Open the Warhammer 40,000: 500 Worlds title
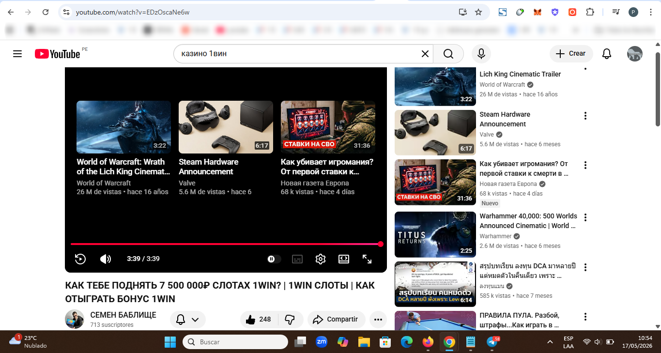This screenshot has height=353, width=661. click(x=528, y=221)
